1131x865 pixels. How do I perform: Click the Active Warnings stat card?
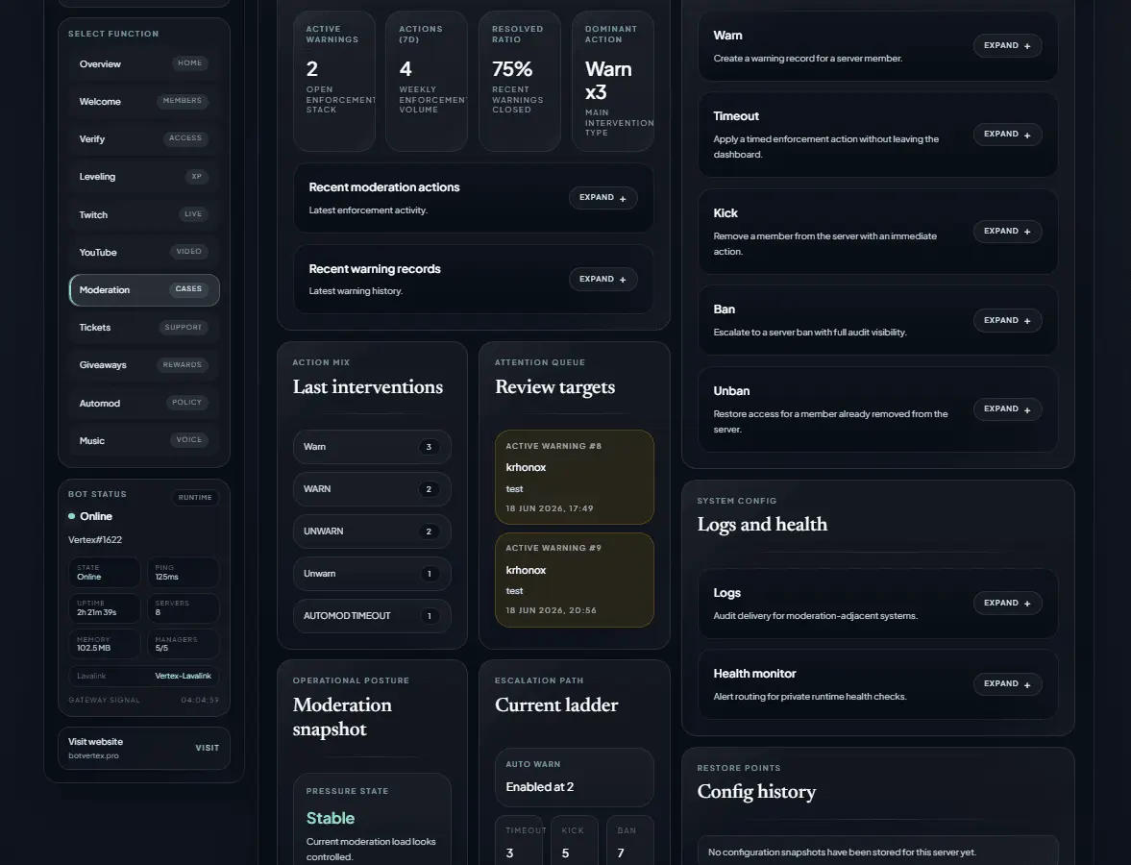334,81
